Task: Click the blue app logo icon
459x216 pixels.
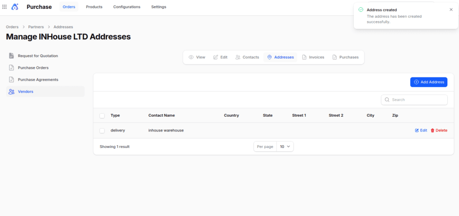Action: pyautogui.click(x=15, y=7)
